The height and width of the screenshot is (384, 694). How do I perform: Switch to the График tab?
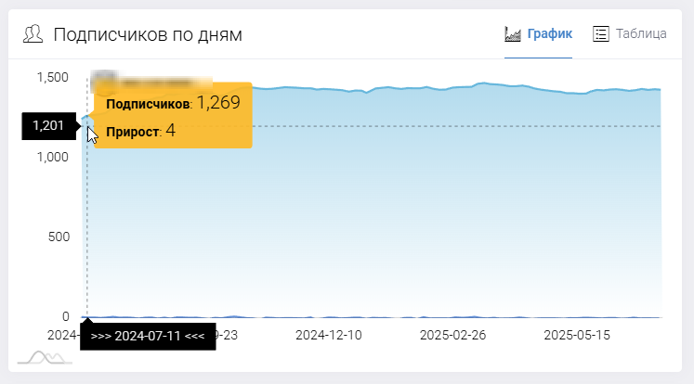click(x=548, y=34)
